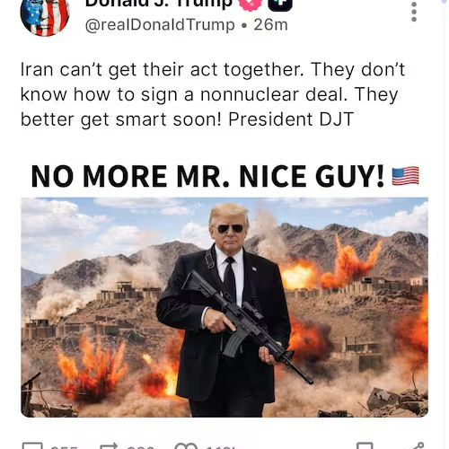
Task: Tap the dark plus badge beside name
Action: (280, 5)
